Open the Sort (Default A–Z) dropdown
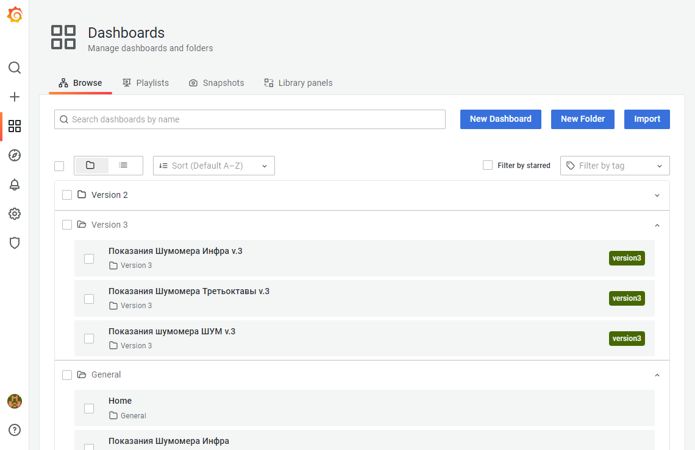 pyautogui.click(x=213, y=166)
